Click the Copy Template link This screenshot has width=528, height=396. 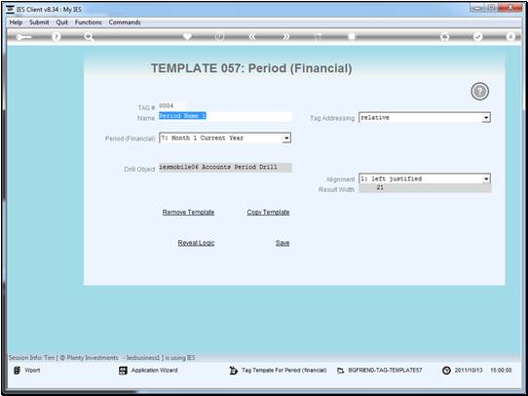point(268,213)
